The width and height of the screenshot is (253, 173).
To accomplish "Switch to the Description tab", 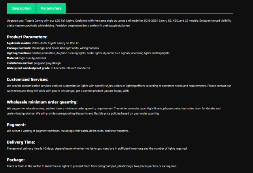I will (22, 8).
